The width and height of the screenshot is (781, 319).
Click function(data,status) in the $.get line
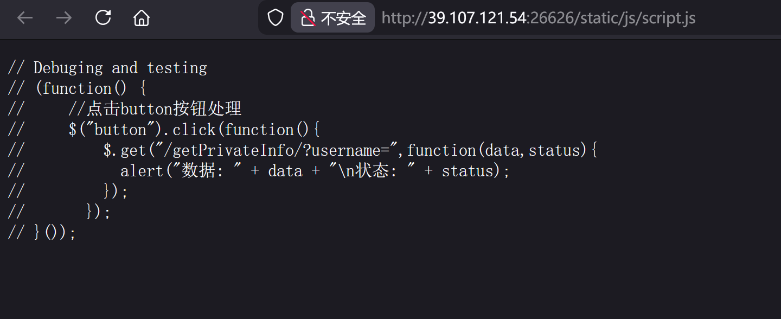(x=497, y=150)
